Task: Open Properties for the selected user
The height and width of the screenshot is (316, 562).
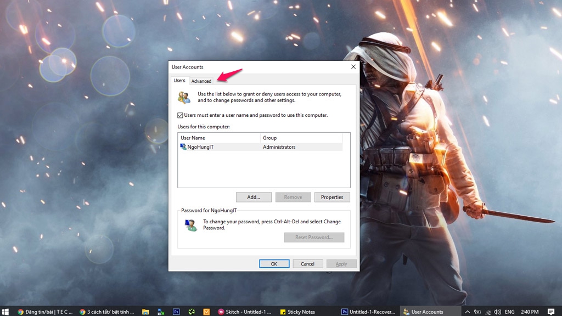Action: 332,197
